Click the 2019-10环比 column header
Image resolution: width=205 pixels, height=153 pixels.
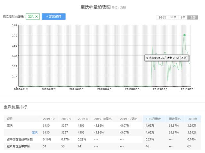point(129,119)
